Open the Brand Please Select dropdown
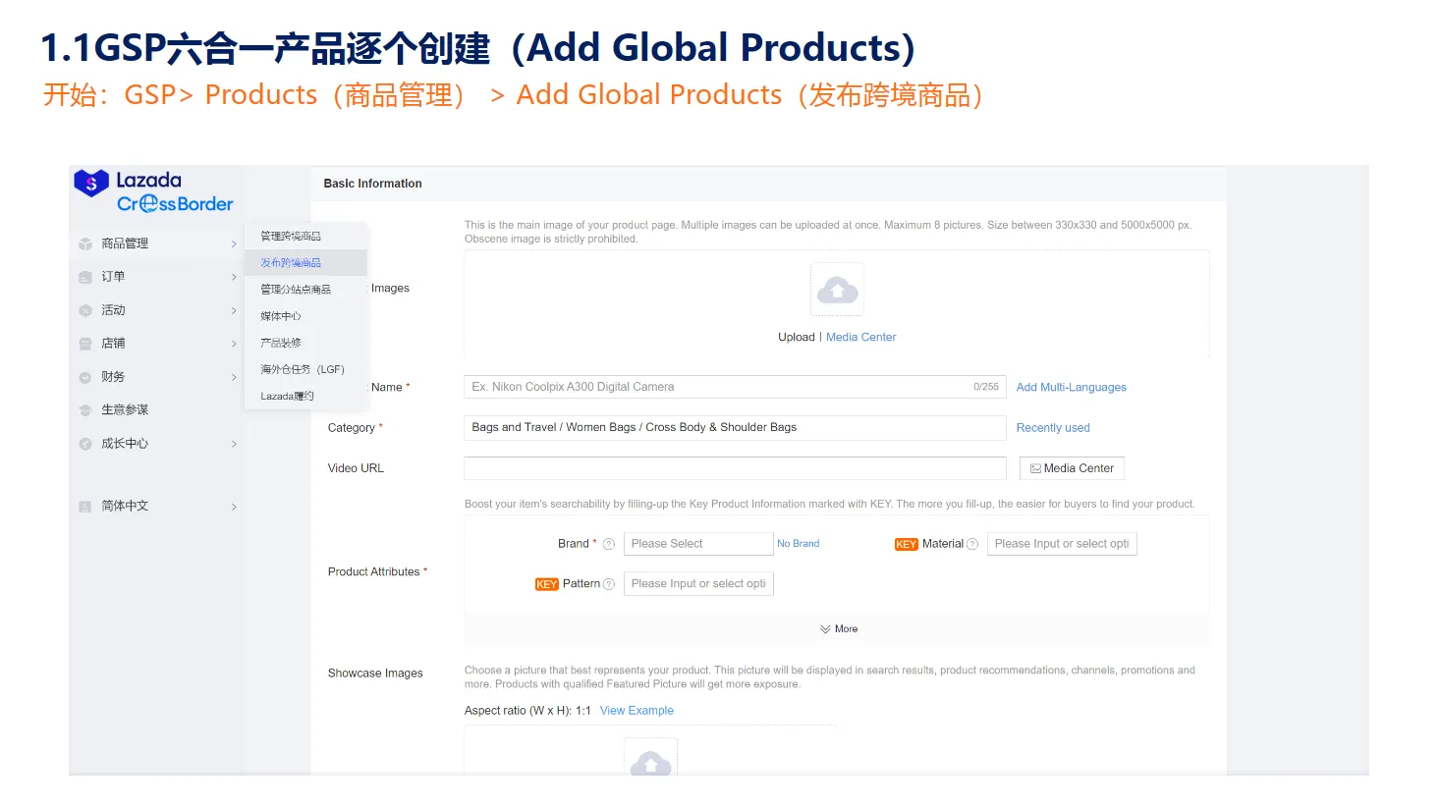1440x809 pixels. point(698,544)
